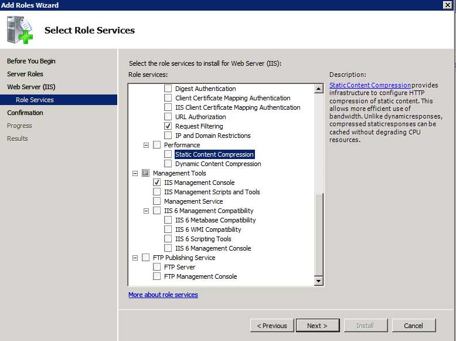Screen dimensions: 456x341
Task: Tick Static Content Compression checkbox
Action: 168,154
